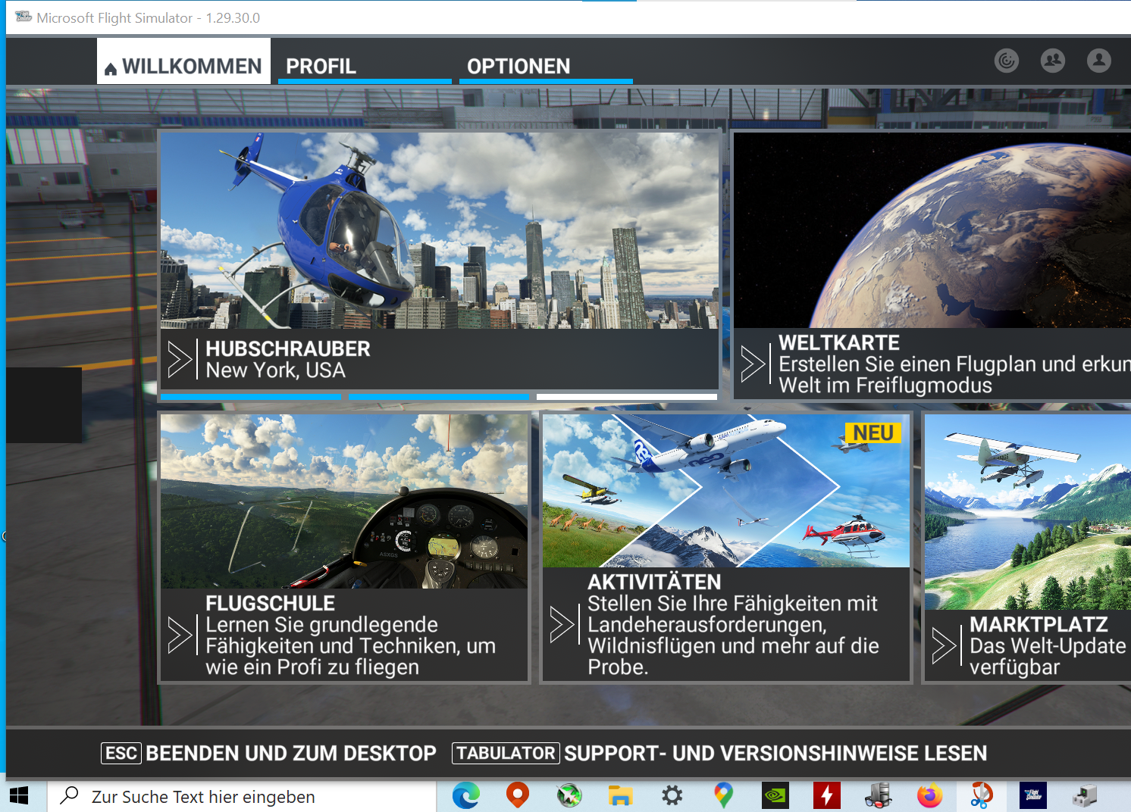Screen dimensions: 1131x812
Task: Open the Hubschrauber New York discovery flight tile
Action: point(439,261)
